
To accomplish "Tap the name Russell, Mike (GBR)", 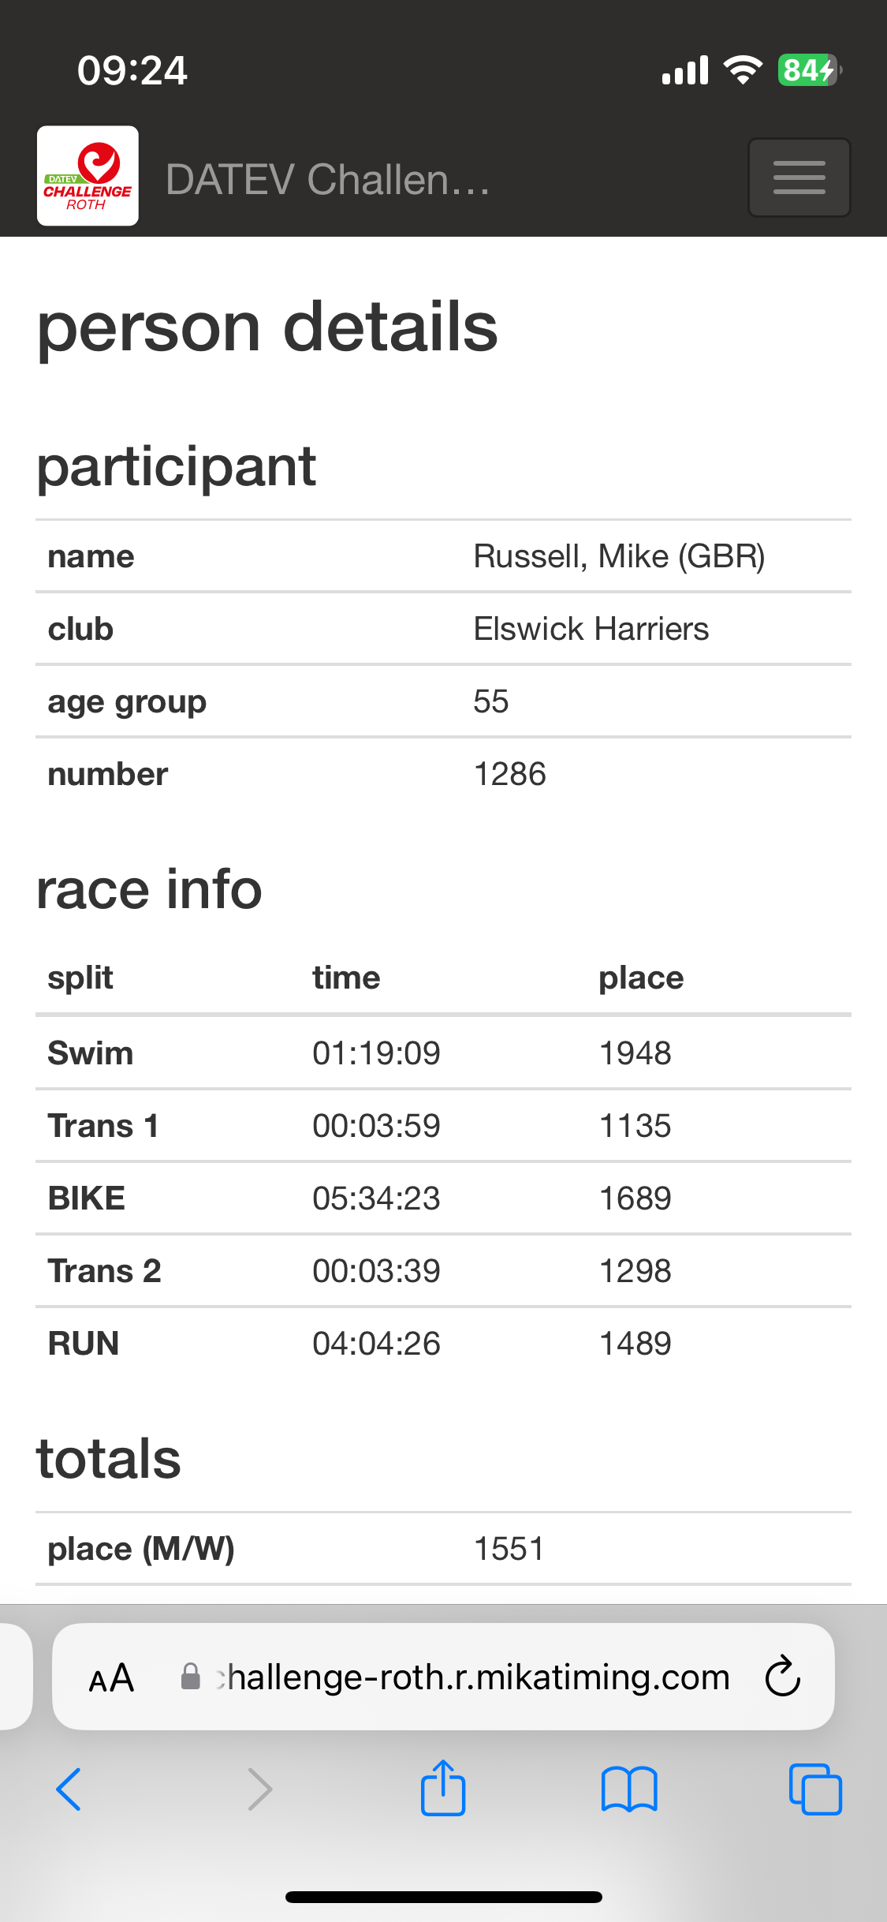I will [620, 557].
